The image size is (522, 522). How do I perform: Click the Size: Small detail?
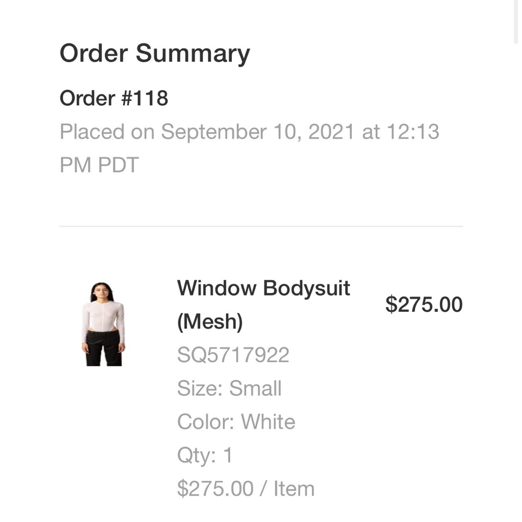[229, 389]
